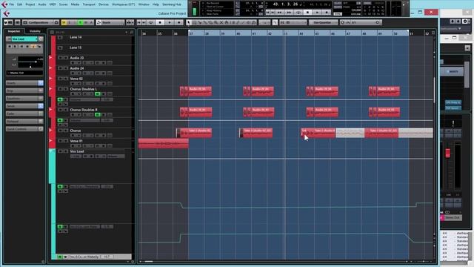
Task: Click transport panel Stop button
Action: [307, 13]
